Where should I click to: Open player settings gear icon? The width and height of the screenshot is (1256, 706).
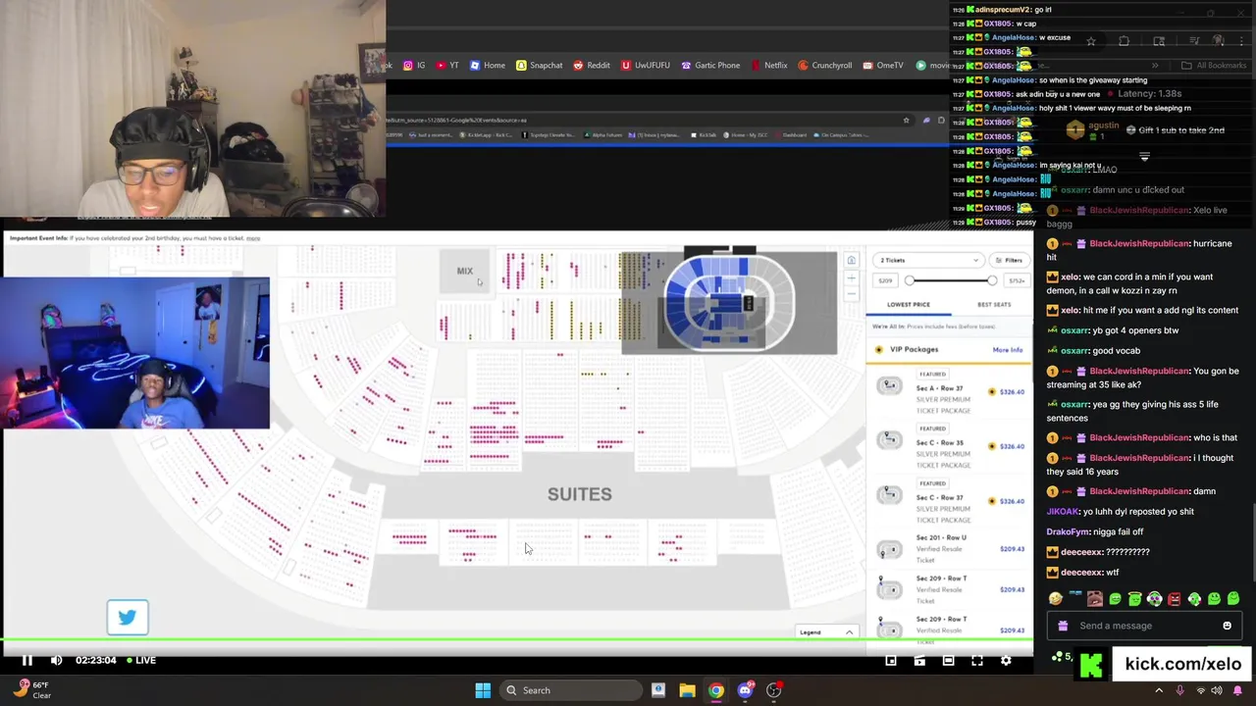click(1006, 661)
